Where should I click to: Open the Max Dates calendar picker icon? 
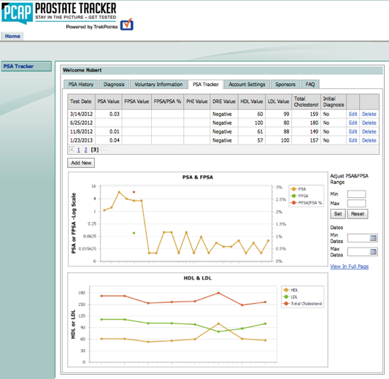[373, 252]
